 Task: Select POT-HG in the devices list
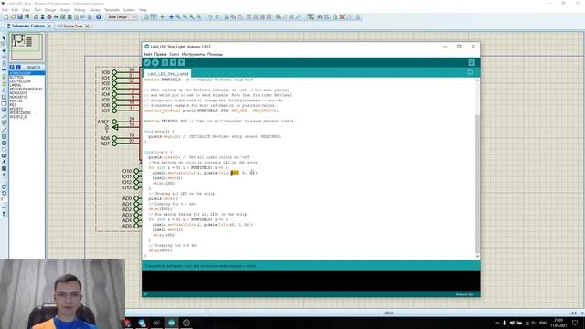tap(16, 101)
